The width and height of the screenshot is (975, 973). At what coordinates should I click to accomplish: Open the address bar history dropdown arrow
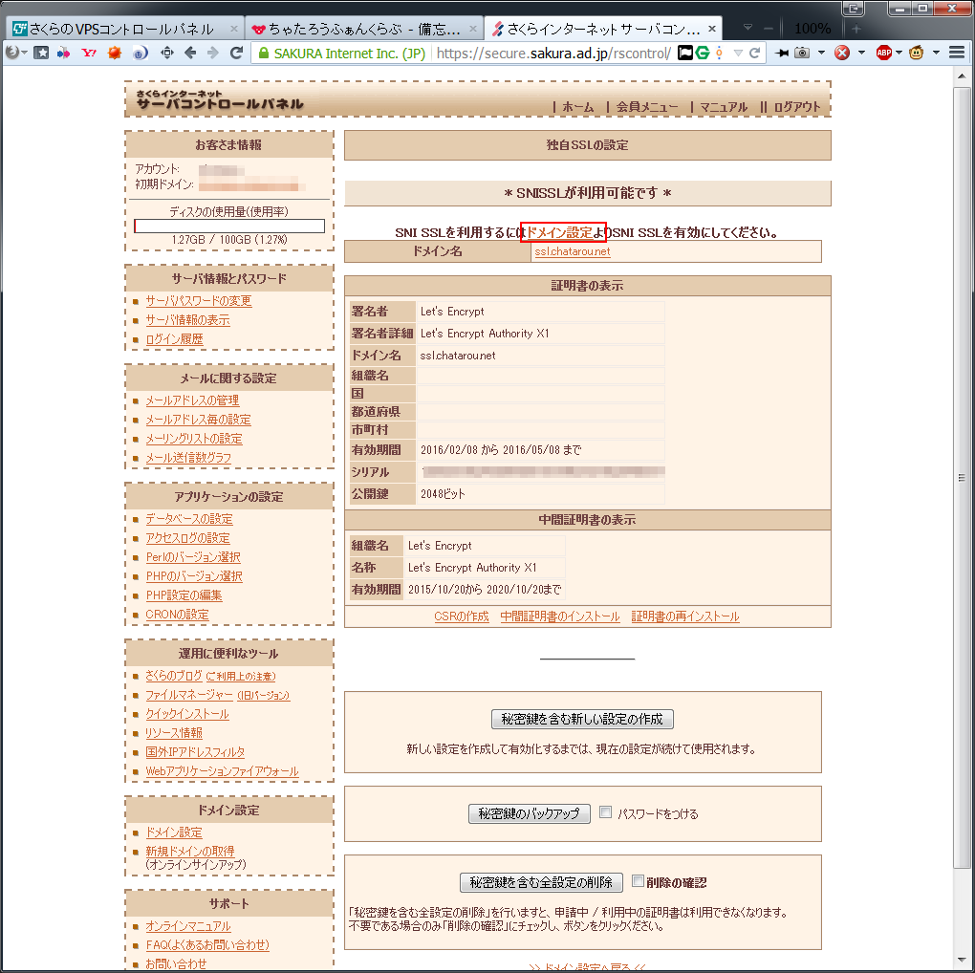click(x=738, y=53)
